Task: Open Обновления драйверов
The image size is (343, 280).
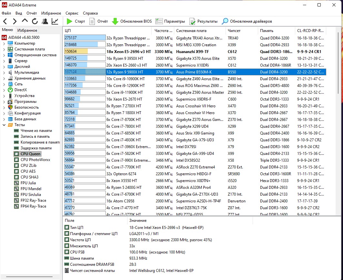Action: [x=247, y=21]
